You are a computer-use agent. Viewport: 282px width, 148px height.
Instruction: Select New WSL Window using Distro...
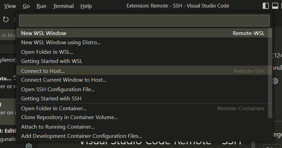coord(144,43)
